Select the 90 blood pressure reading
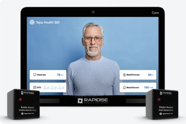 [x=150, y=75]
